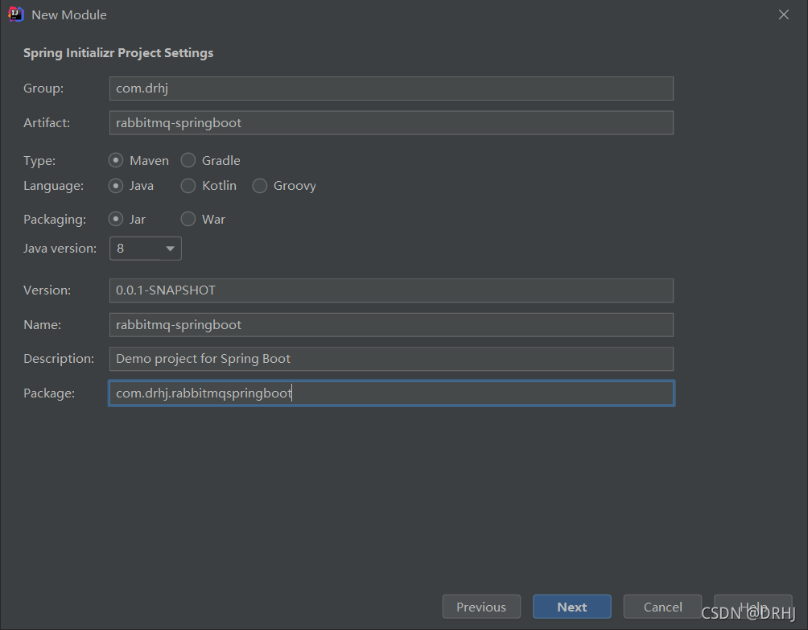The width and height of the screenshot is (808, 630).
Task: Close the New Module dialog
Action: pyautogui.click(x=783, y=14)
